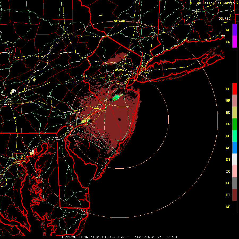Click the magenta UK legend color swatch
Image resolution: width=239 pixels, height=239 pixels.
click(234, 42)
